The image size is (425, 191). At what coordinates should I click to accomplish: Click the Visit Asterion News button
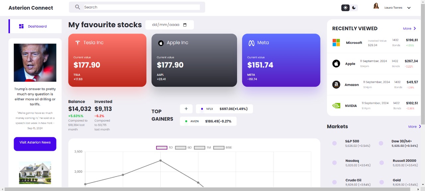pos(35,144)
